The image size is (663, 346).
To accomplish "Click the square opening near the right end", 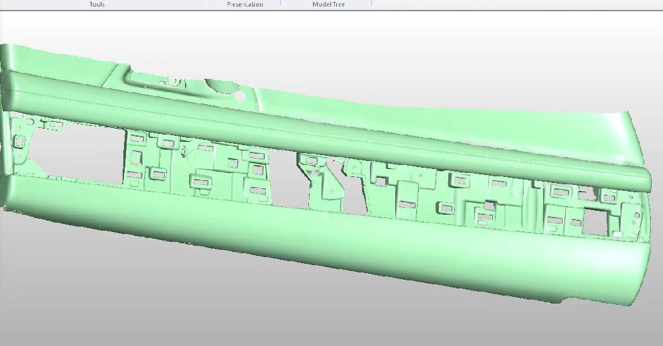I will (592, 219).
